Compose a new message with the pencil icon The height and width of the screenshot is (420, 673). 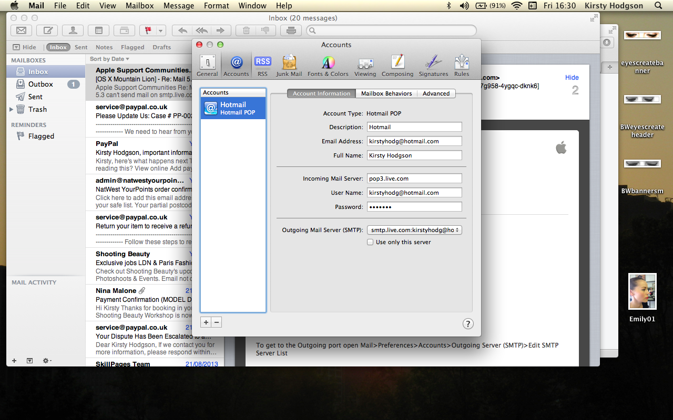coord(48,30)
